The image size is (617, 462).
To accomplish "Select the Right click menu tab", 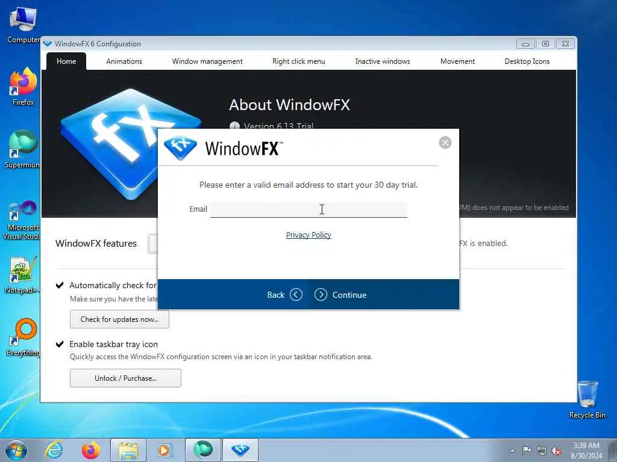I will [299, 61].
